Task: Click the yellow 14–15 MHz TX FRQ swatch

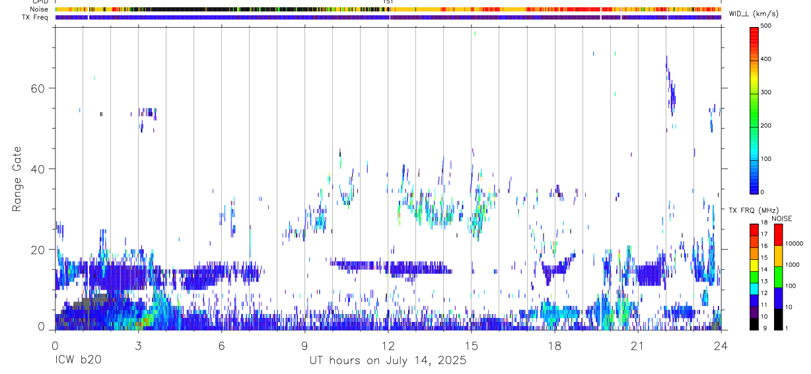Action: [x=754, y=265]
